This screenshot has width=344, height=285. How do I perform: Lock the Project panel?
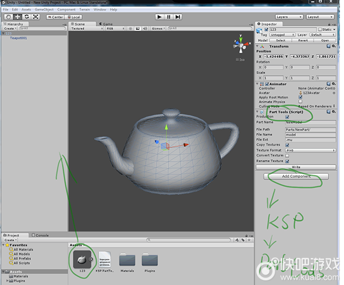tap(247, 235)
